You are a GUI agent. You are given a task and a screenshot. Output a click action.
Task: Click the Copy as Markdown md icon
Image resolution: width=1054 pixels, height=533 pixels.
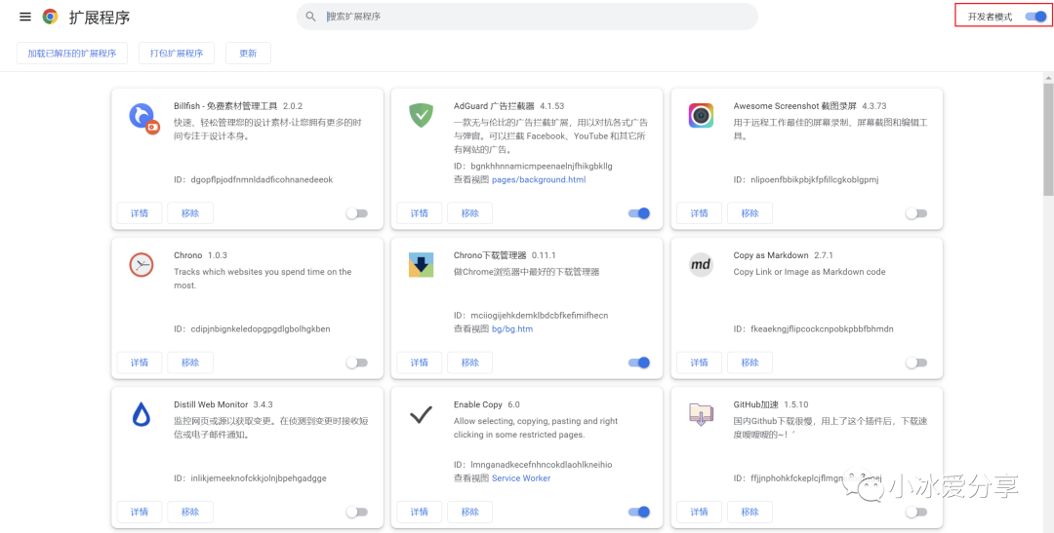[x=701, y=264]
